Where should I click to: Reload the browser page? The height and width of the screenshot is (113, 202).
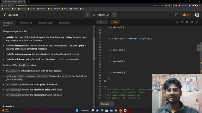(x=9, y=5)
